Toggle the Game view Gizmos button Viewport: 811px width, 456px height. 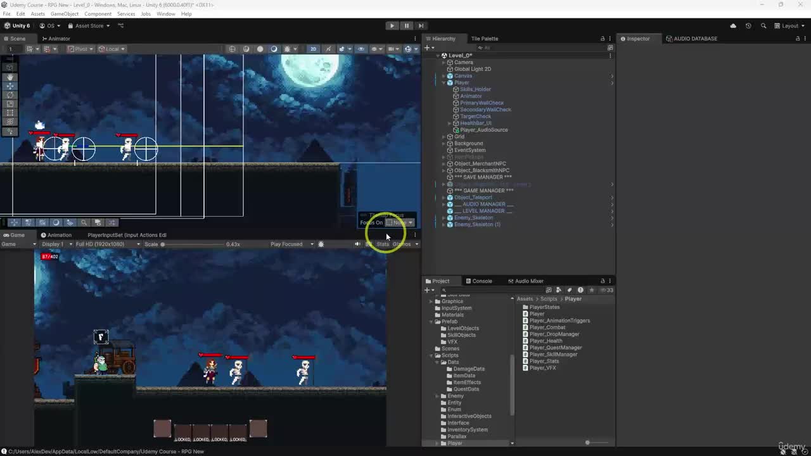click(401, 244)
